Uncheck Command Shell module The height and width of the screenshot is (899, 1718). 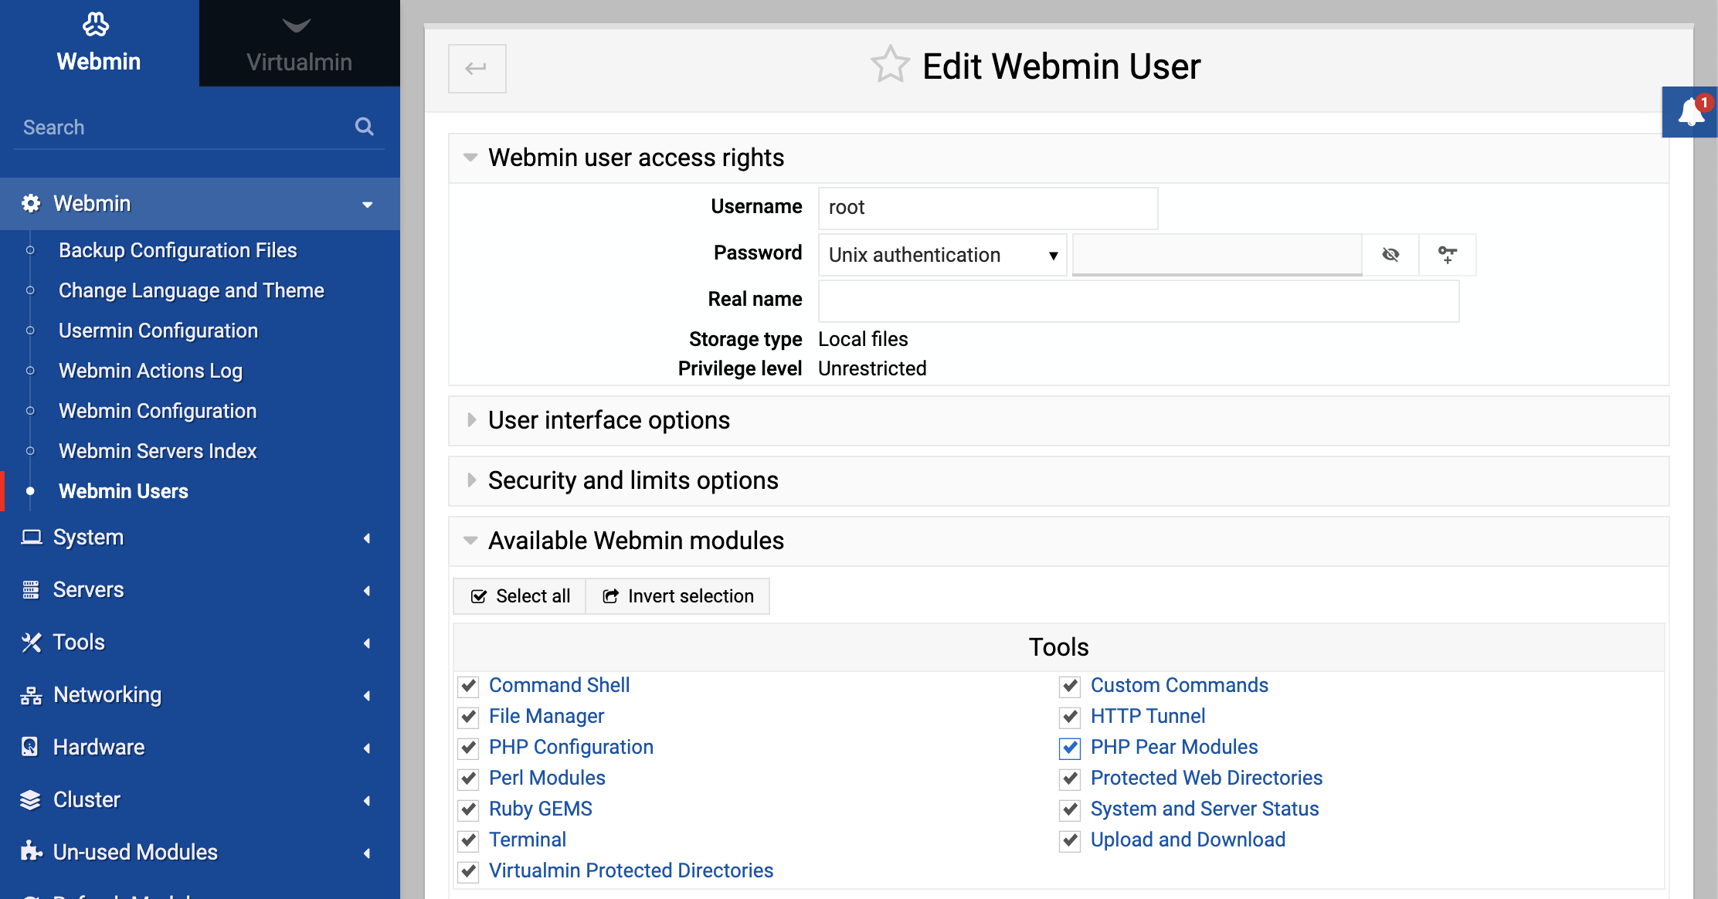point(468,686)
